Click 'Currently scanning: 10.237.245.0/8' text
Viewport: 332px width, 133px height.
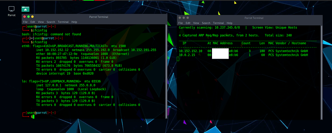point(209,27)
